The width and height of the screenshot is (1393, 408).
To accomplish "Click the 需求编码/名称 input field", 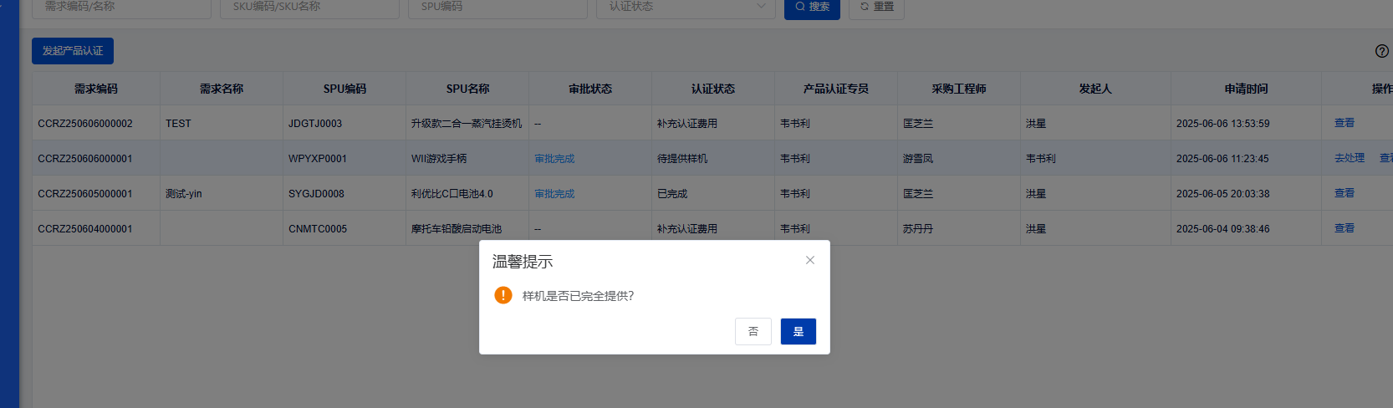I will tap(121, 8).
